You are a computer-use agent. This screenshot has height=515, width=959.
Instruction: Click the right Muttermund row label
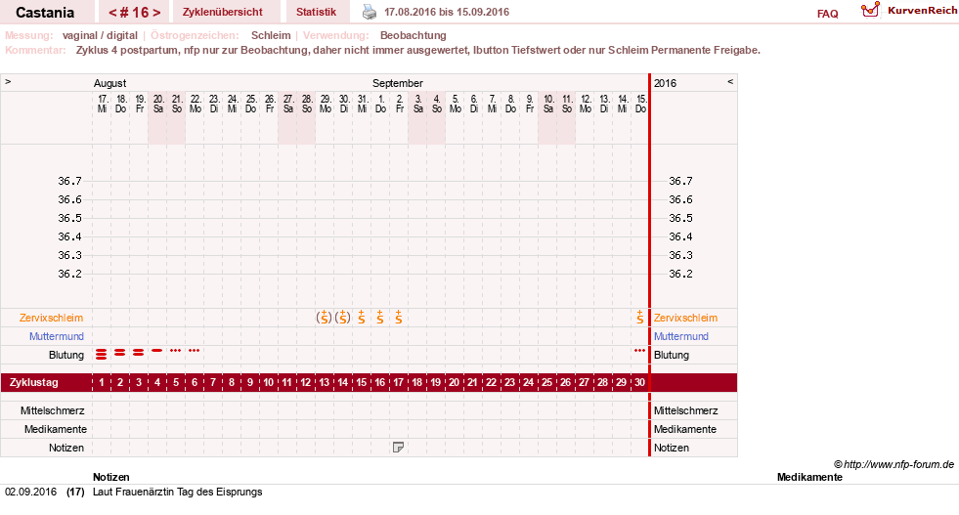click(680, 336)
